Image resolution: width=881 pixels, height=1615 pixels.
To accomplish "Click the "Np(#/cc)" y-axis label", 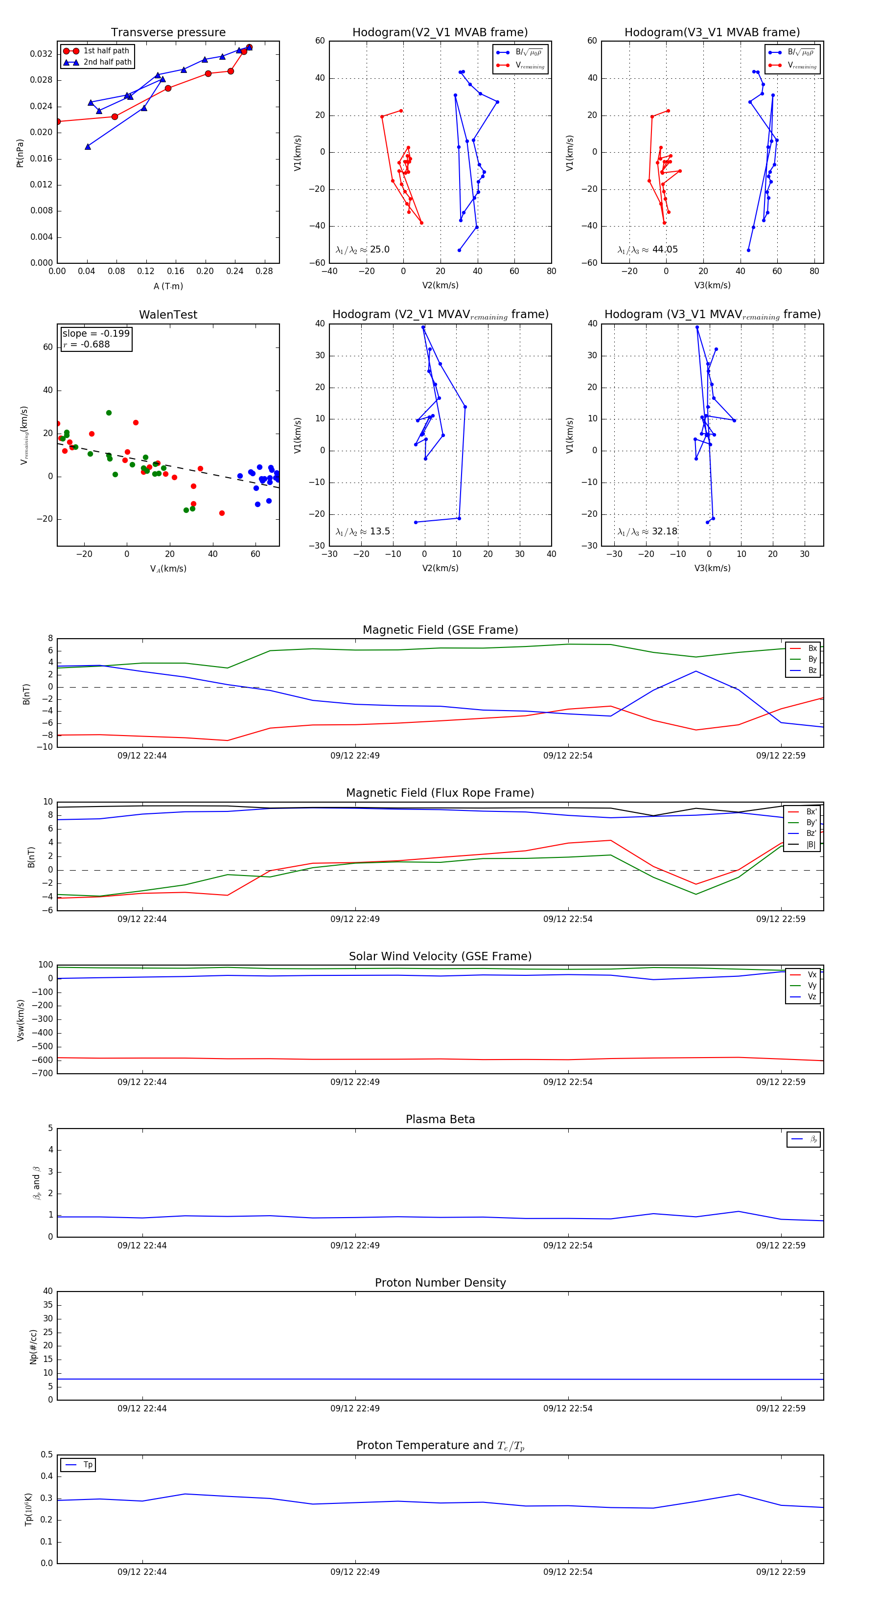I will (x=33, y=1346).
